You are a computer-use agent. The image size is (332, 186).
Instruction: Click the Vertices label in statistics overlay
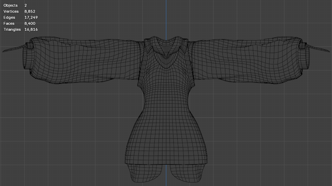coord(11,11)
